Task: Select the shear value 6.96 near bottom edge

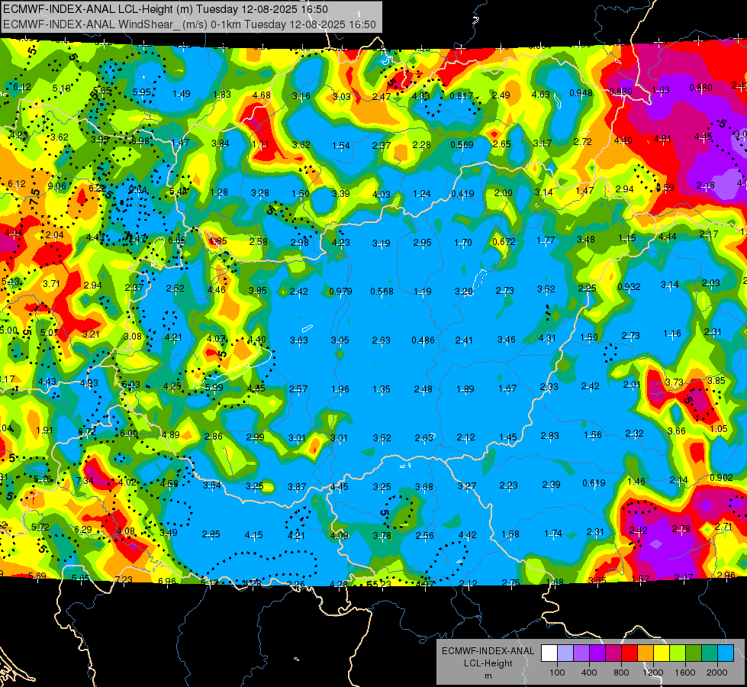Action: tap(167, 581)
